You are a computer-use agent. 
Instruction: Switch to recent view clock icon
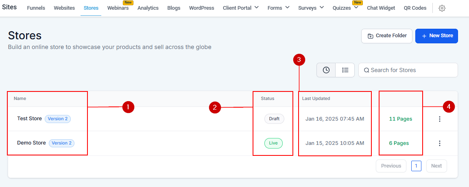[326, 70]
